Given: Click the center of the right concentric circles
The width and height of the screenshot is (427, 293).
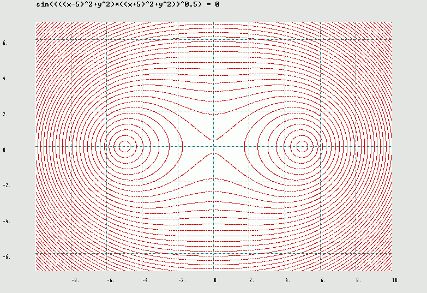Looking at the screenshot, I should coord(302,146).
